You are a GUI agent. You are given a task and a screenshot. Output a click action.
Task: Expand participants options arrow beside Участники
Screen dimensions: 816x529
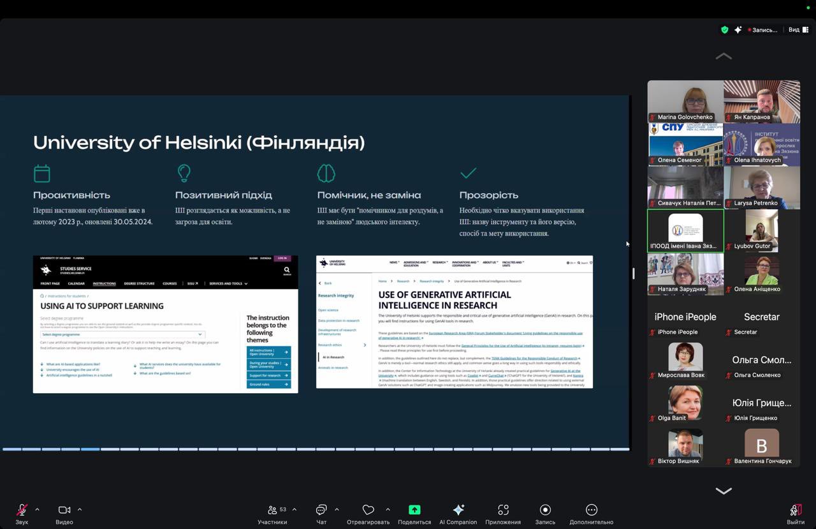pyautogui.click(x=294, y=509)
